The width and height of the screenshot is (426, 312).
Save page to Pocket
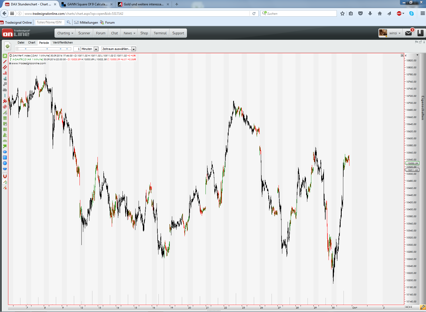click(360, 13)
